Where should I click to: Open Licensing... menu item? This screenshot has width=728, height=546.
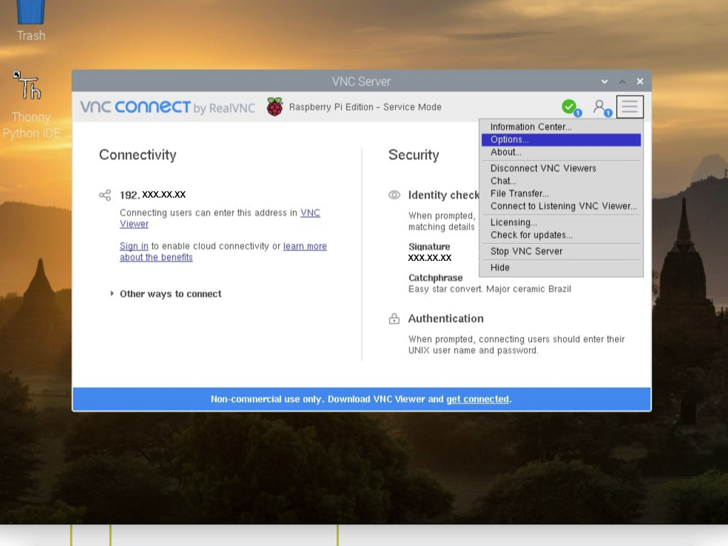[561, 223]
